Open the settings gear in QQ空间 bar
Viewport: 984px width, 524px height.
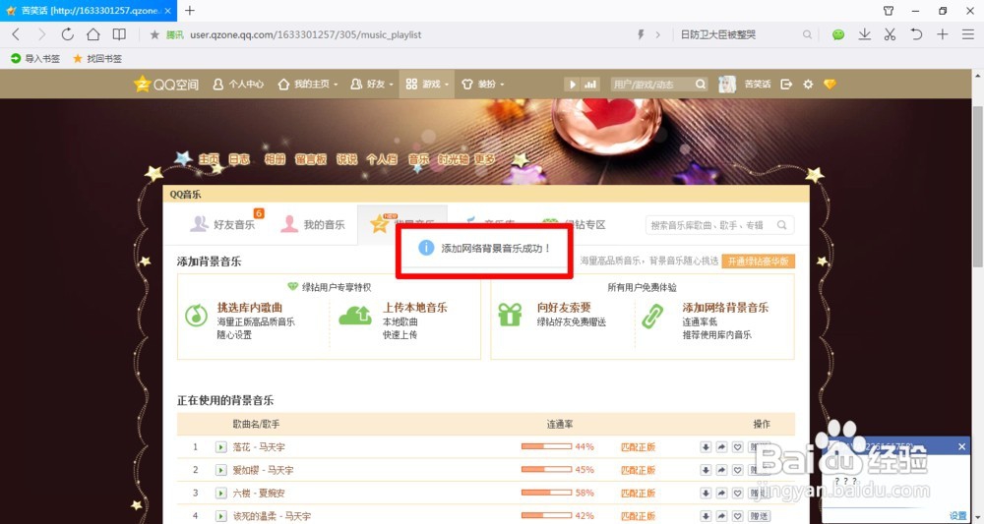coord(808,84)
